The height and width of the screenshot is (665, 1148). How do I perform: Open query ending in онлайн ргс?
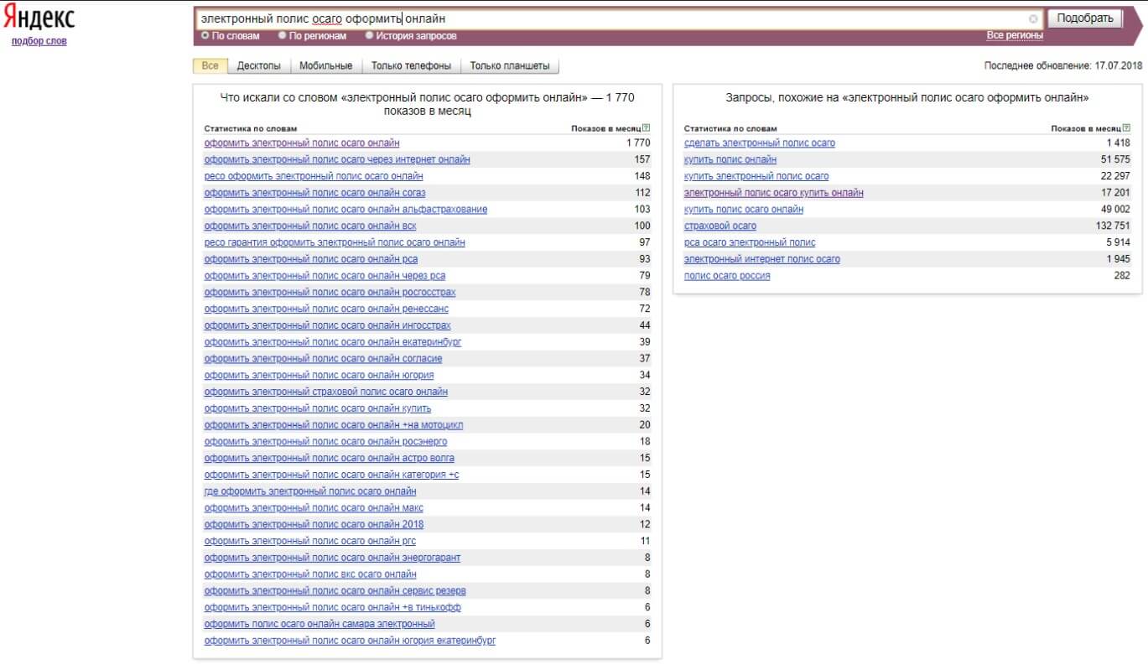tap(310, 541)
